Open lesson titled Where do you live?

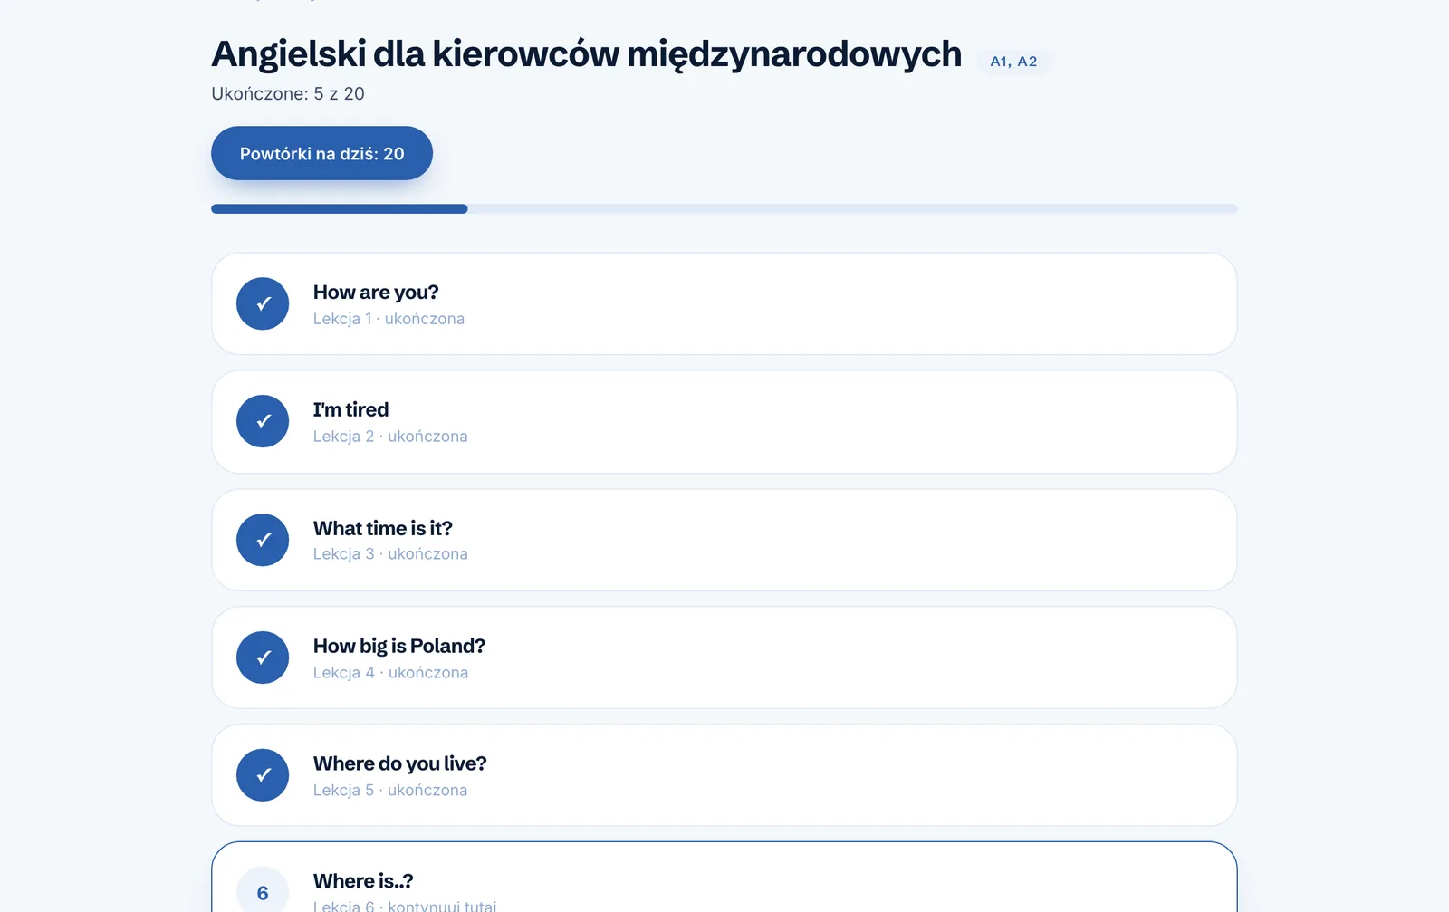point(724,775)
